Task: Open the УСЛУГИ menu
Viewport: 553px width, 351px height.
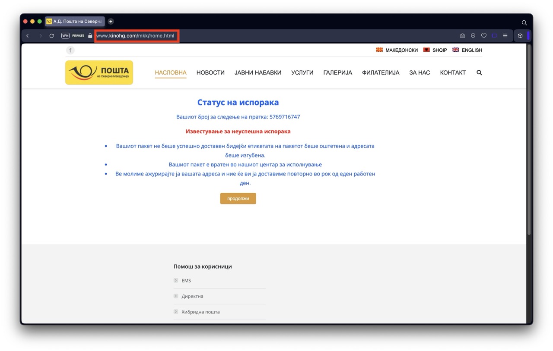Action: click(302, 72)
